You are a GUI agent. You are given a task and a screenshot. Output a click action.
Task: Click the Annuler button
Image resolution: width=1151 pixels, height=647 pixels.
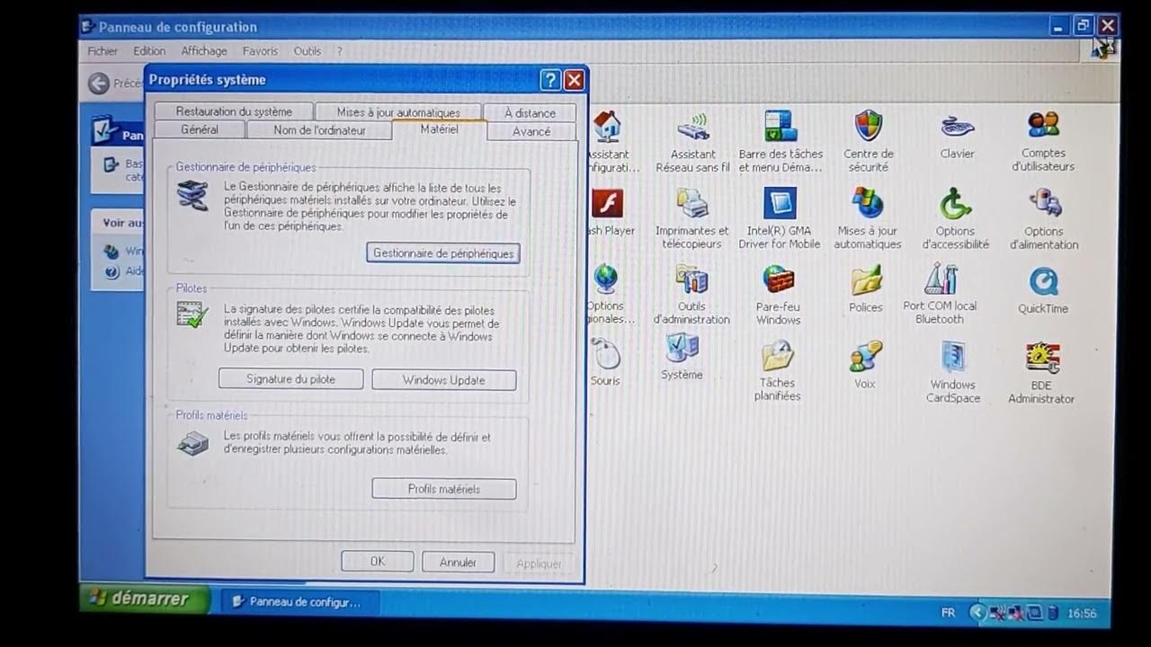458,563
